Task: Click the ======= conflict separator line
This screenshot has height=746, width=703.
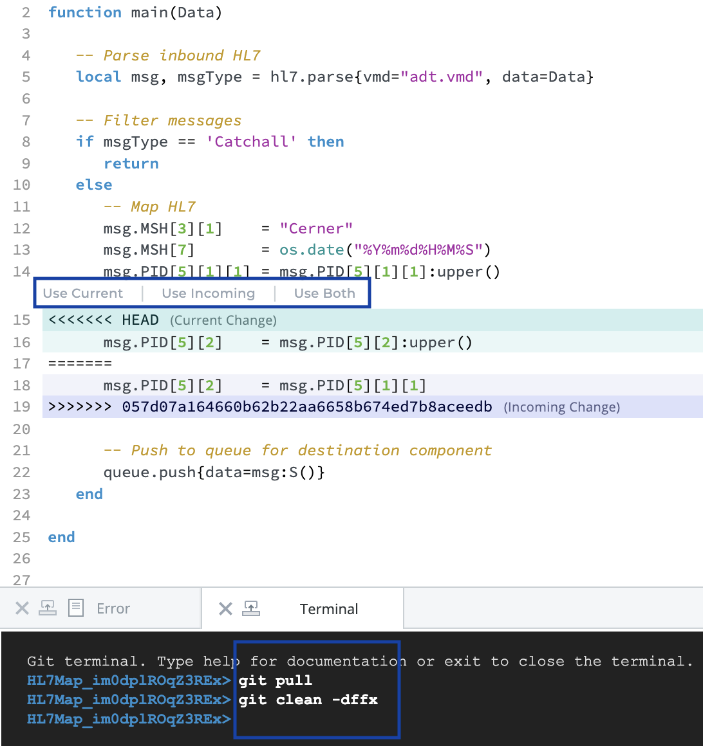Action: [x=80, y=363]
